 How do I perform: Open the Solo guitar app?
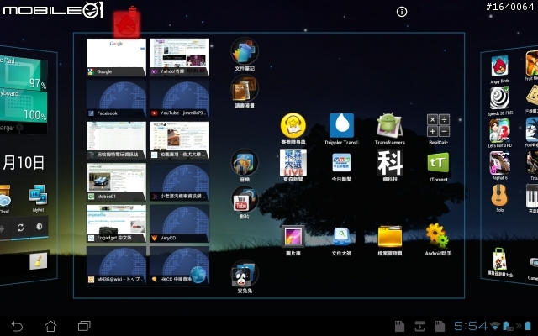tap(499, 195)
